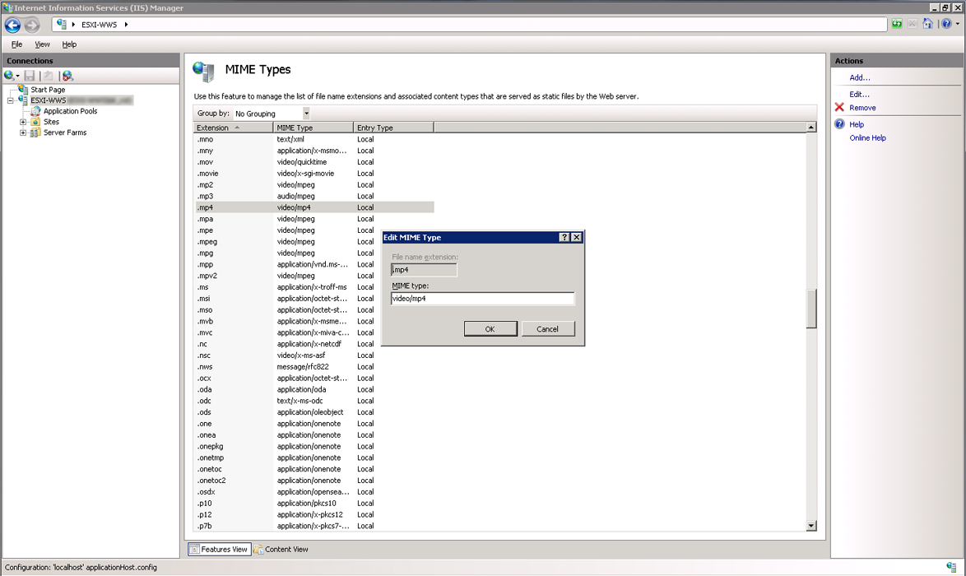Click the scroll down arrow of MIME list
This screenshot has height=576, width=966.
pos(811,526)
